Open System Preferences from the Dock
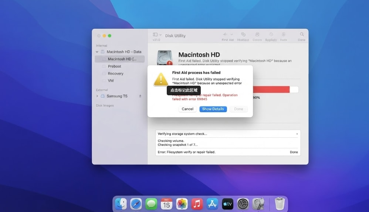This screenshot has height=212, width=369. 243,204
